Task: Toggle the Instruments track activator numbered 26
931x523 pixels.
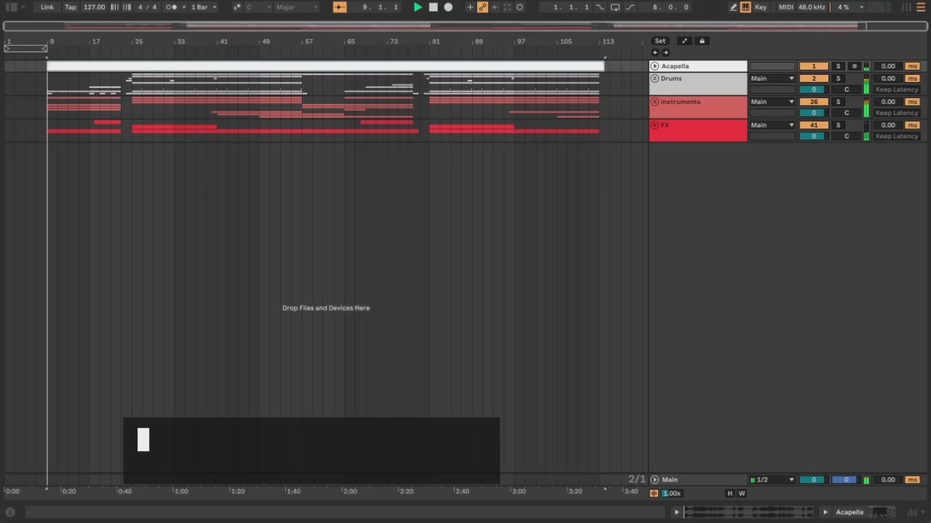Action: (813, 102)
